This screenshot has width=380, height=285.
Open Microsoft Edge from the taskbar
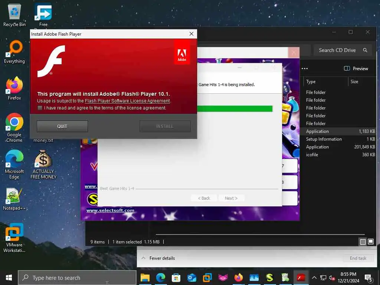click(160, 278)
